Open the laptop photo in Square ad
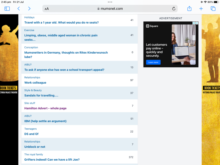This screenshot has height=165, width=220. 183,45
